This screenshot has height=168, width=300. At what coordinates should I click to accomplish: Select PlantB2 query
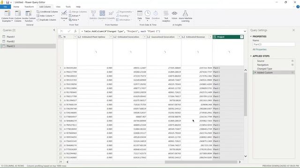pos(28,42)
